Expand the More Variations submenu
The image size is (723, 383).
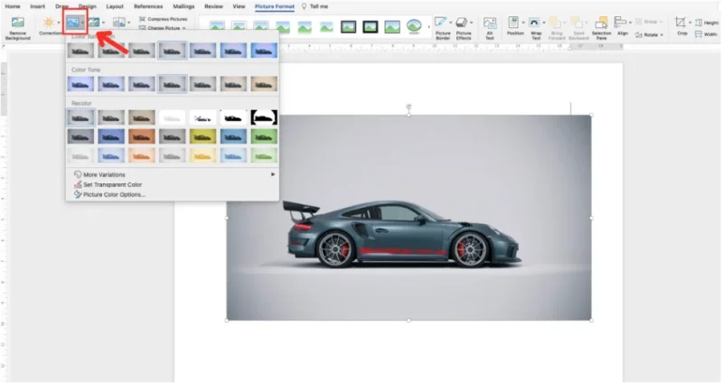click(104, 174)
